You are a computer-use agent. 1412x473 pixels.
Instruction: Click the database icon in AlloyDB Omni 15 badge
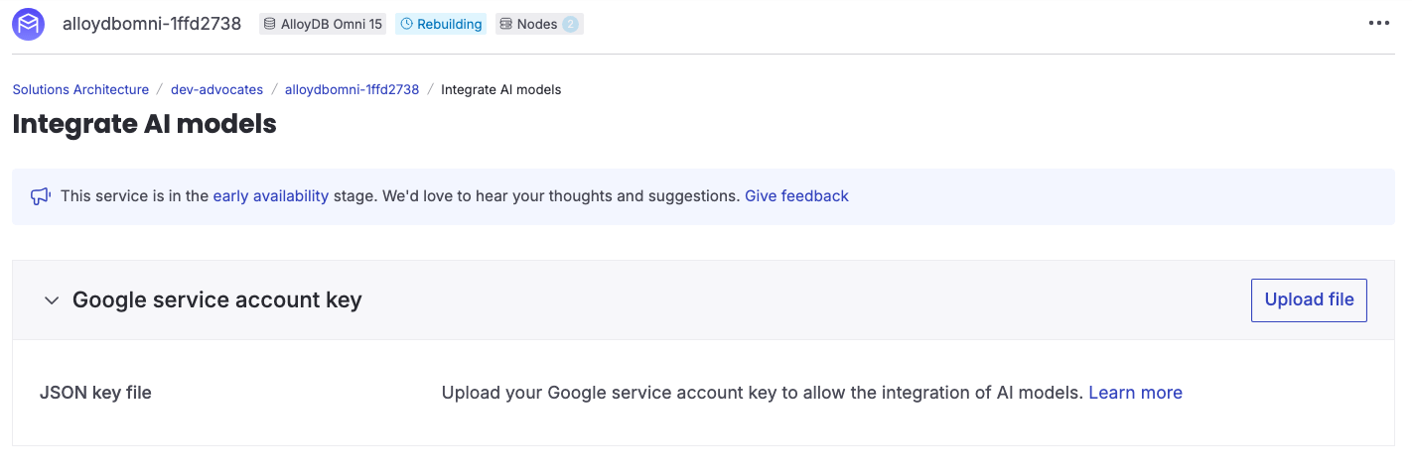click(270, 24)
